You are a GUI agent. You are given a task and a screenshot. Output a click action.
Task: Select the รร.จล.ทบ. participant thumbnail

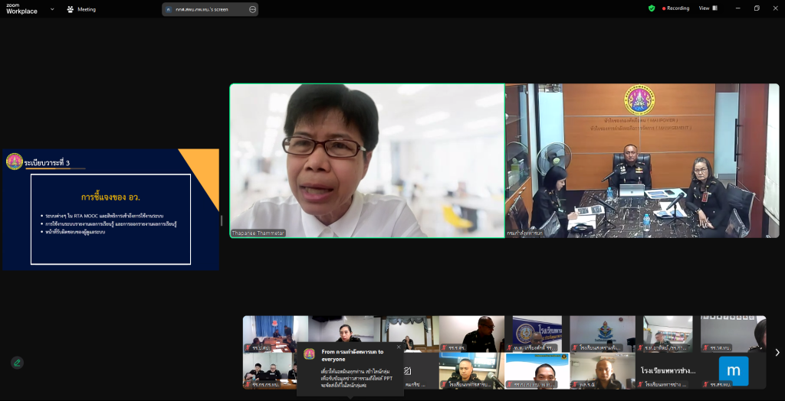click(733, 334)
